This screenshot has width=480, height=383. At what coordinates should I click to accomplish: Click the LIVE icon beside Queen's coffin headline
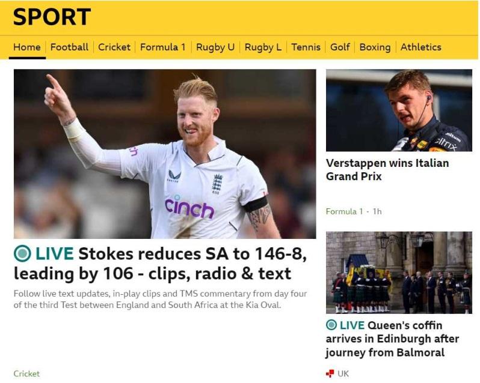pyautogui.click(x=331, y=325)
